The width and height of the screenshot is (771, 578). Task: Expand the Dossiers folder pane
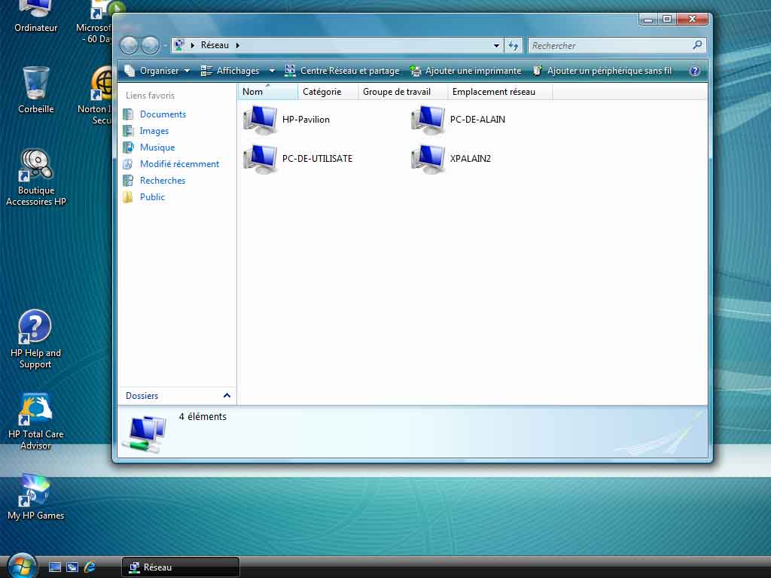coord(227,395)
